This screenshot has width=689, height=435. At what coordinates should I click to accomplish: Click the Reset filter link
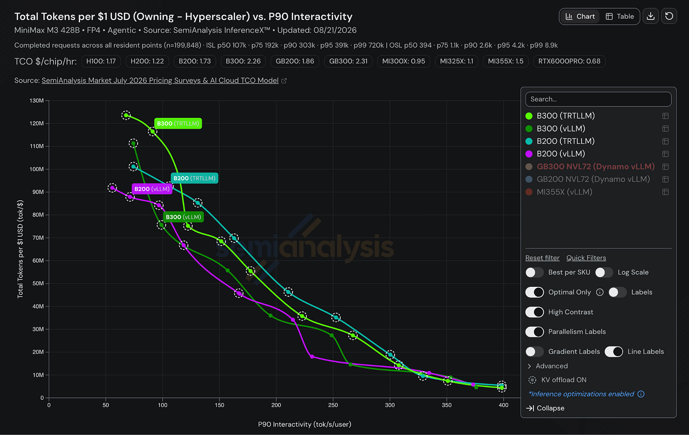[x=542, y=258]
